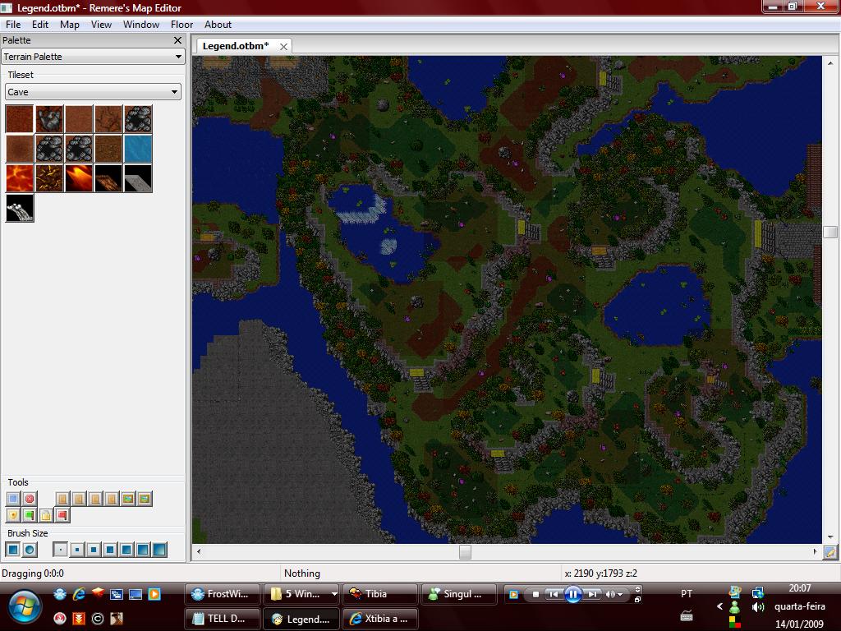
Task: Open the media player volume dropdown
Action: click(x=621, y=594)
